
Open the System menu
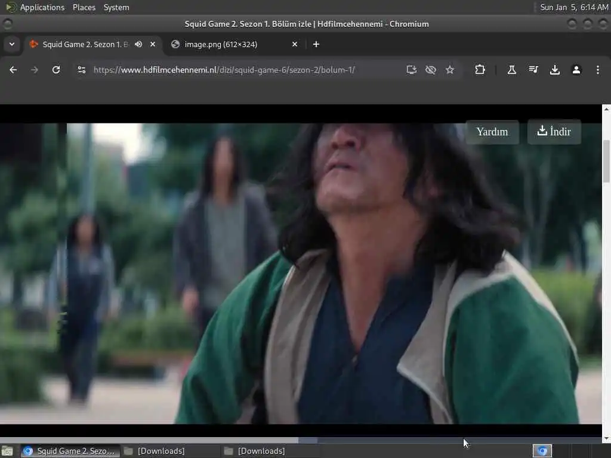pyautogui.click(x=116, y=7)
